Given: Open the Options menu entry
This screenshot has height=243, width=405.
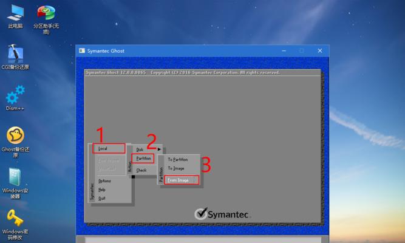Looking at the screenshot, I should click(x=104, y=181).
